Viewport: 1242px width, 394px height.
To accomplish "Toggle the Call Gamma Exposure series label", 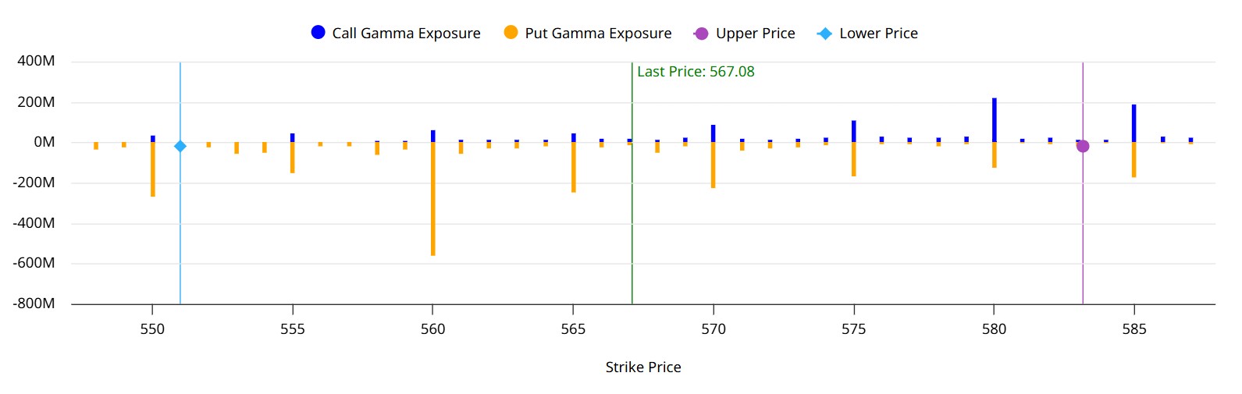I will click(406, 34).
